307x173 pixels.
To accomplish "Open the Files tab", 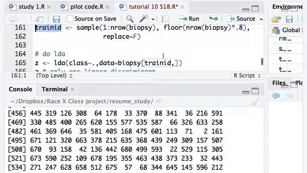I will coord(279,83).
